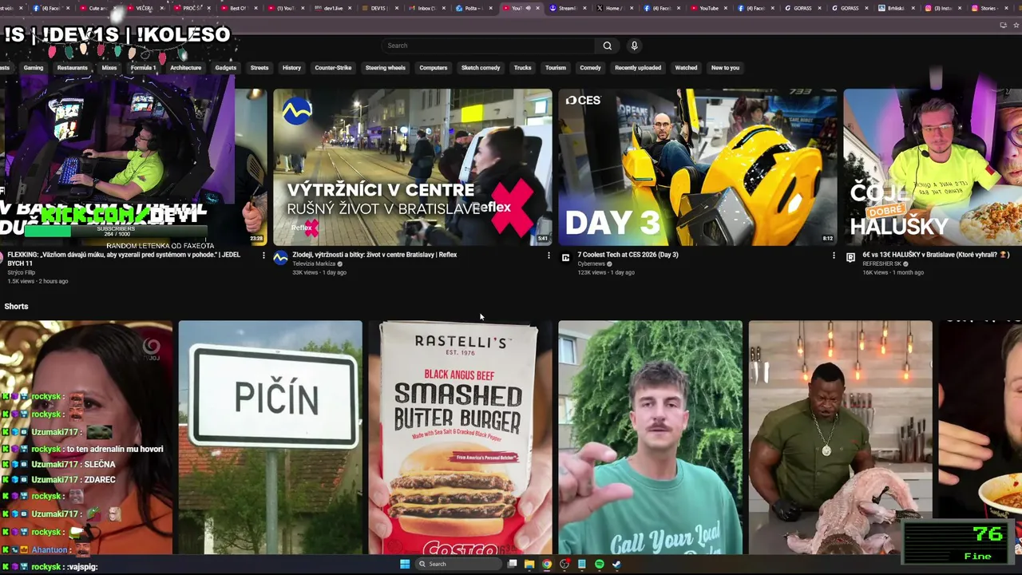Open the PIČÍN sign Short
This screenshot has height=575, width=1022.
coord(270,437)
